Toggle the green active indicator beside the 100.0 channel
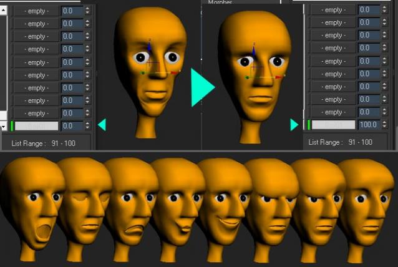The width and height of the screenshot is (398, 267). (x=309, y=125)
